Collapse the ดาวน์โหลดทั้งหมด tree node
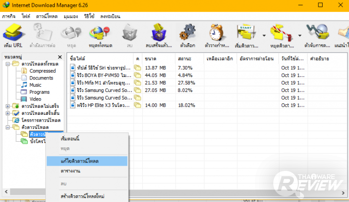 8,64
